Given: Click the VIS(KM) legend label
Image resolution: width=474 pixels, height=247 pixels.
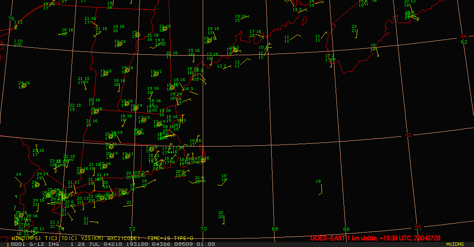Looking at the screenshot, I should [92, 238].
